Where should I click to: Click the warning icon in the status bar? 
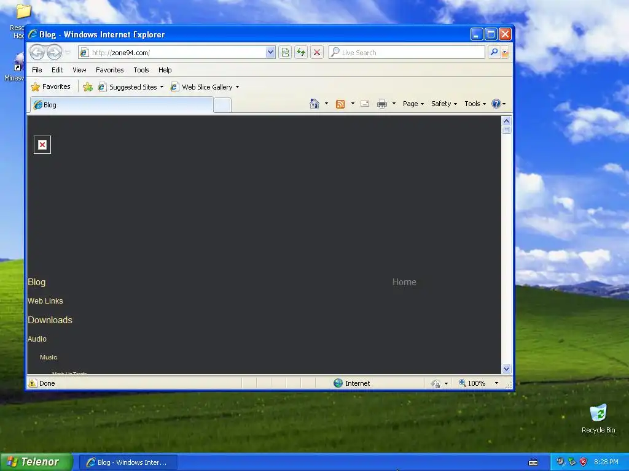pos(33,383)
